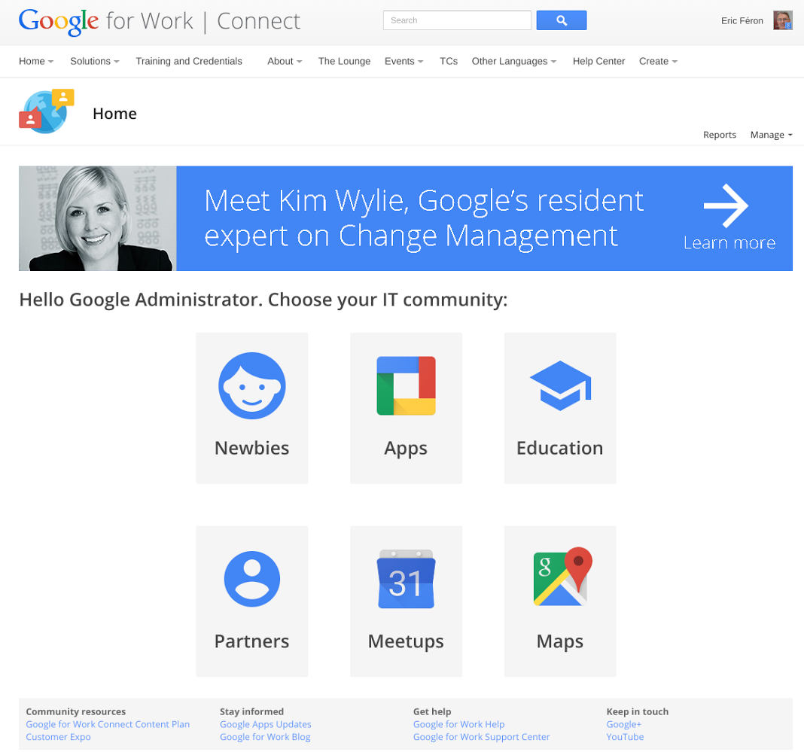Click the Google for Work logo

point(105,22)
